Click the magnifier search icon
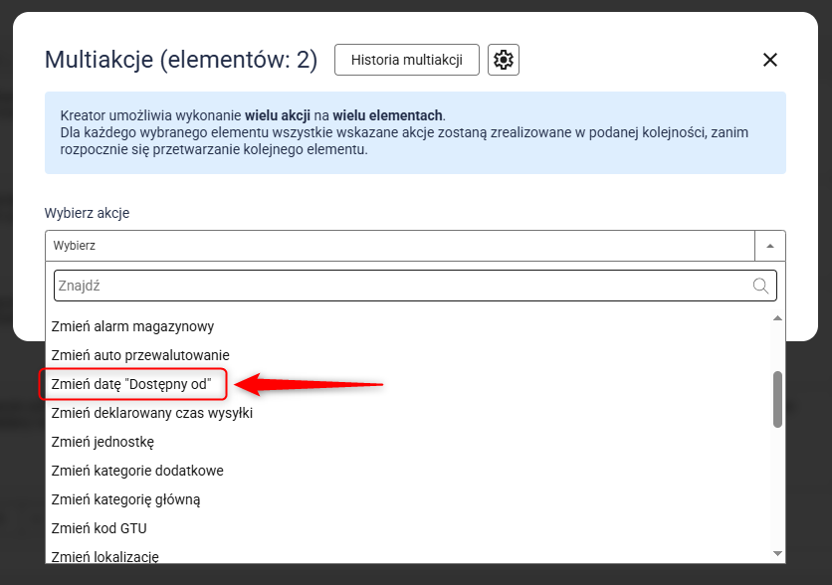Screen dimensions: 832x585 click(x=761, y=286)
